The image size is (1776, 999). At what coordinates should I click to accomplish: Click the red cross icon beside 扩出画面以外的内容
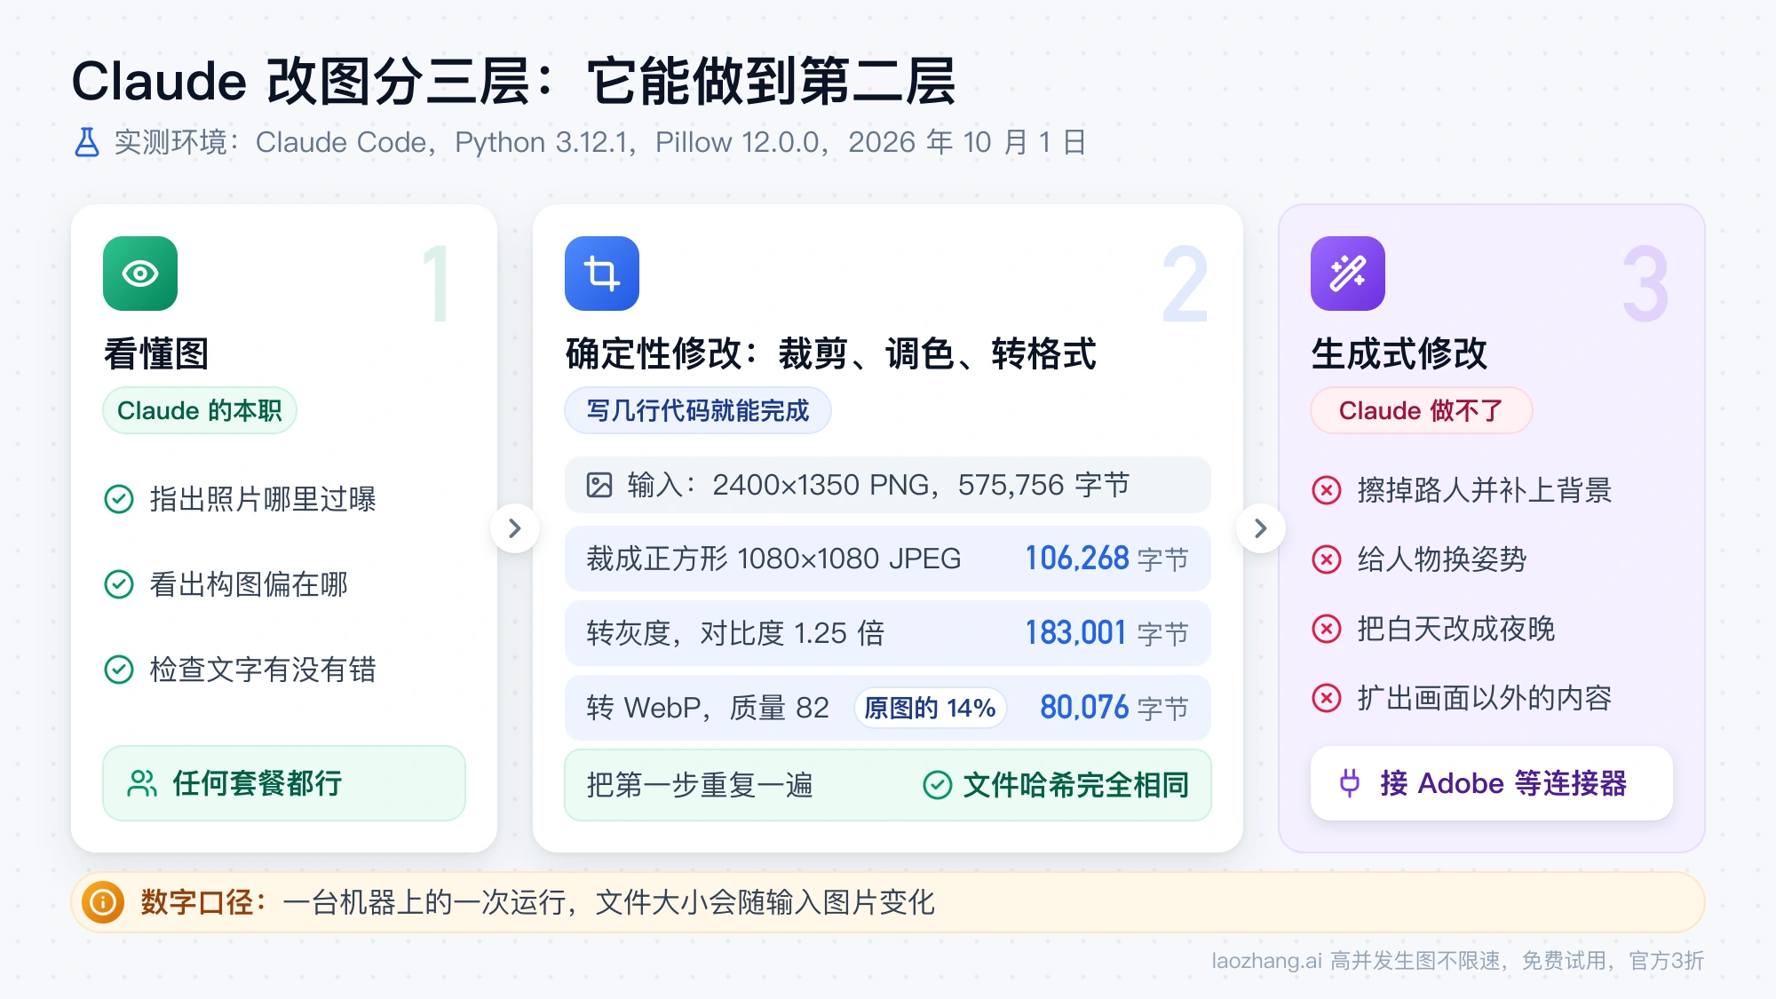[x=1327, y=698]
